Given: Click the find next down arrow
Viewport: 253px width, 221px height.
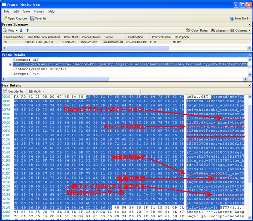Looking at the screenshot, I should point(21,31).
